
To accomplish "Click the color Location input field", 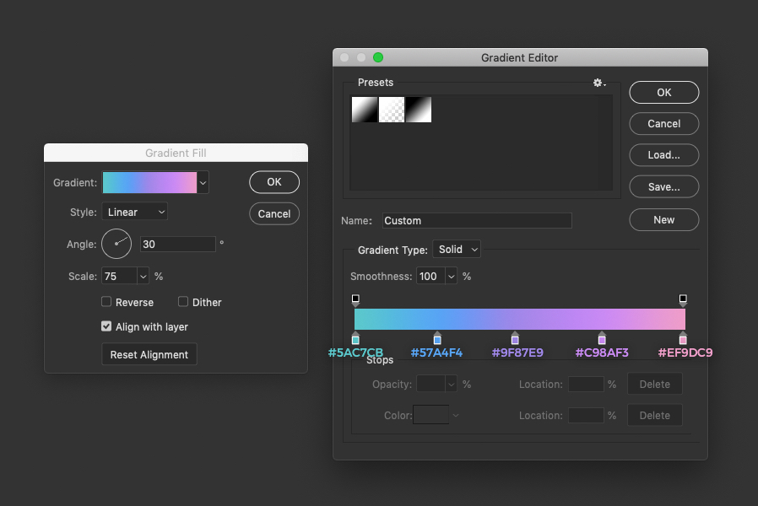I will [586, 415].
